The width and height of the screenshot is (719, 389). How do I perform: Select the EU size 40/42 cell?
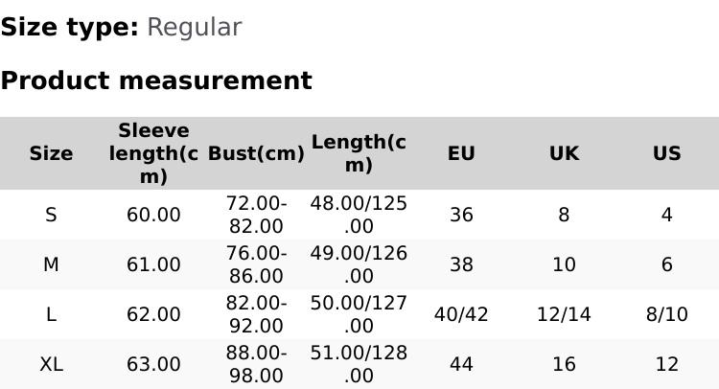pos(461,314)
